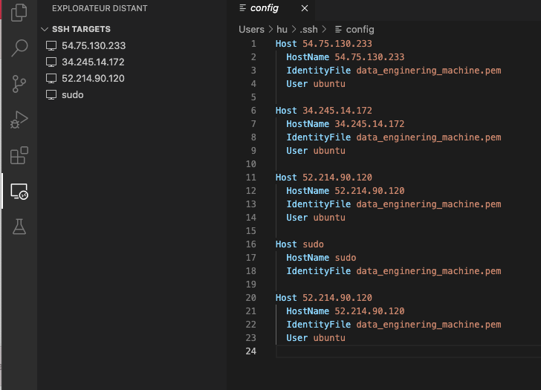Open the Extensions blocks icon

tap(19, 155)
